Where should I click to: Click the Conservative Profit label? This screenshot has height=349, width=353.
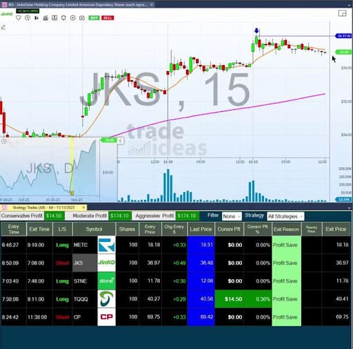click(x=22, y=216)
